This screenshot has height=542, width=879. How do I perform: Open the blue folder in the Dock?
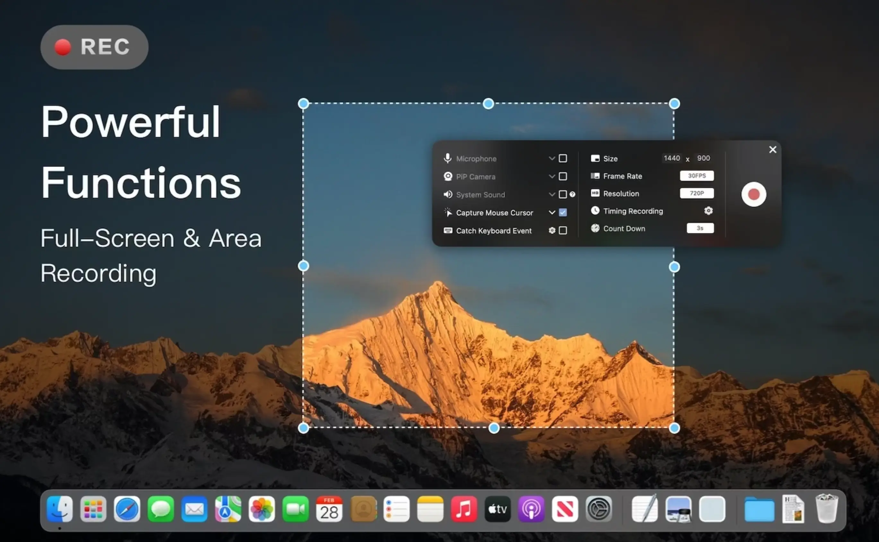[759, 509]
